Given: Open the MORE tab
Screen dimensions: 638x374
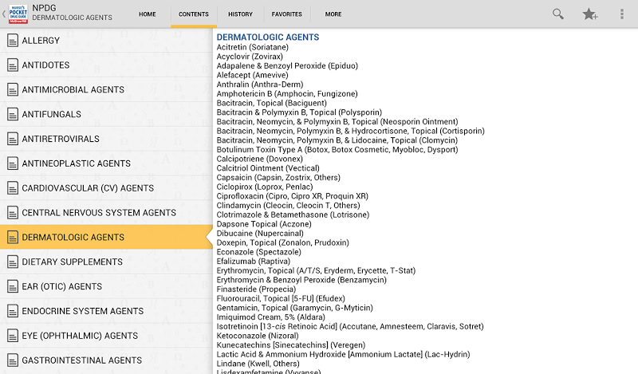Looking at the screenshot, I should (333, 14).
